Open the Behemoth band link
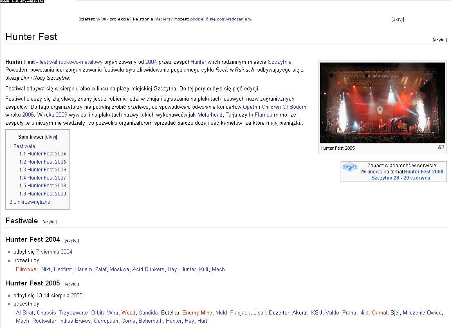Image resolution: width=451 pixels, height=328 pixels. [150, 321]
